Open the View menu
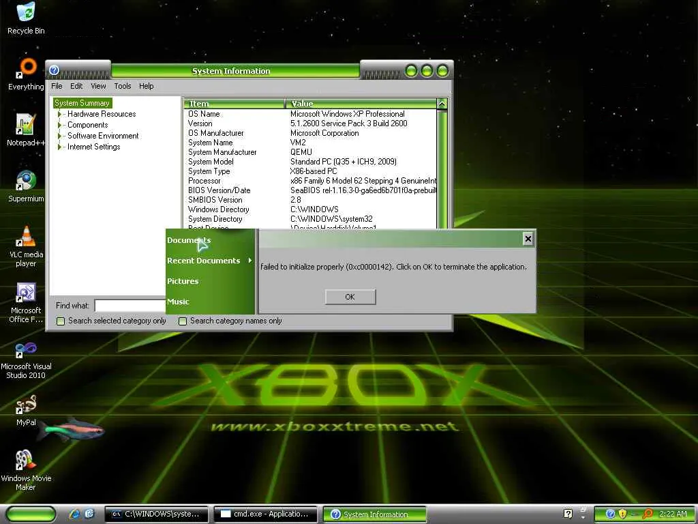Image resolution: width=698 pixels, height=524 pixels. pyautogui.click(x=98, y=86)
